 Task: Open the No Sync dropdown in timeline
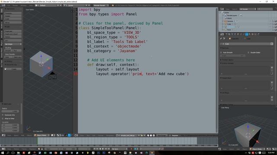(x=119, y=149)
